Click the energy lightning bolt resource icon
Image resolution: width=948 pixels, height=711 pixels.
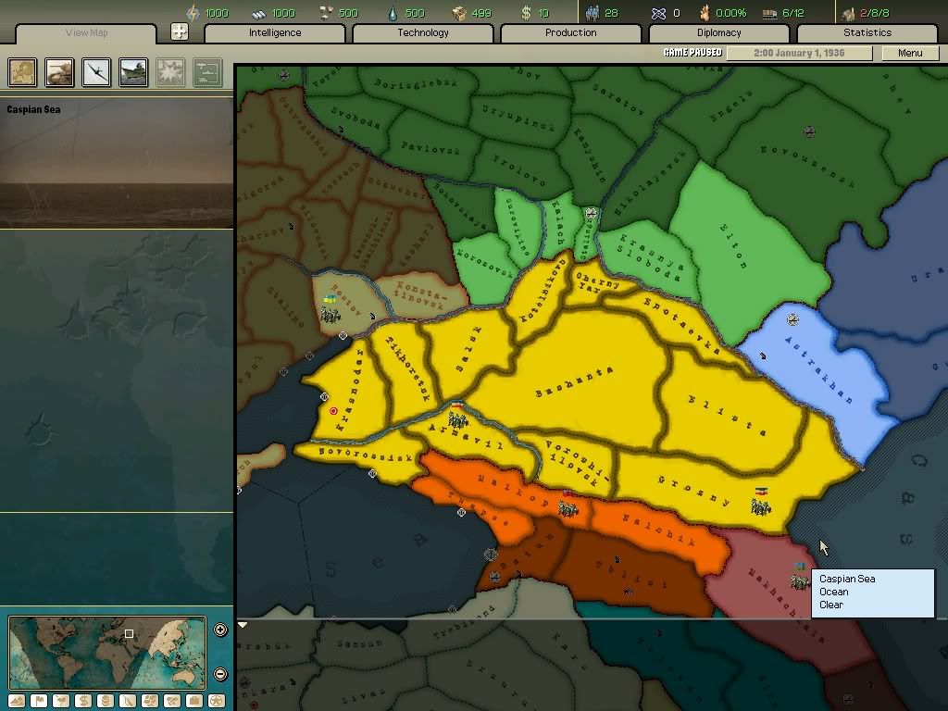coord(193,13)
